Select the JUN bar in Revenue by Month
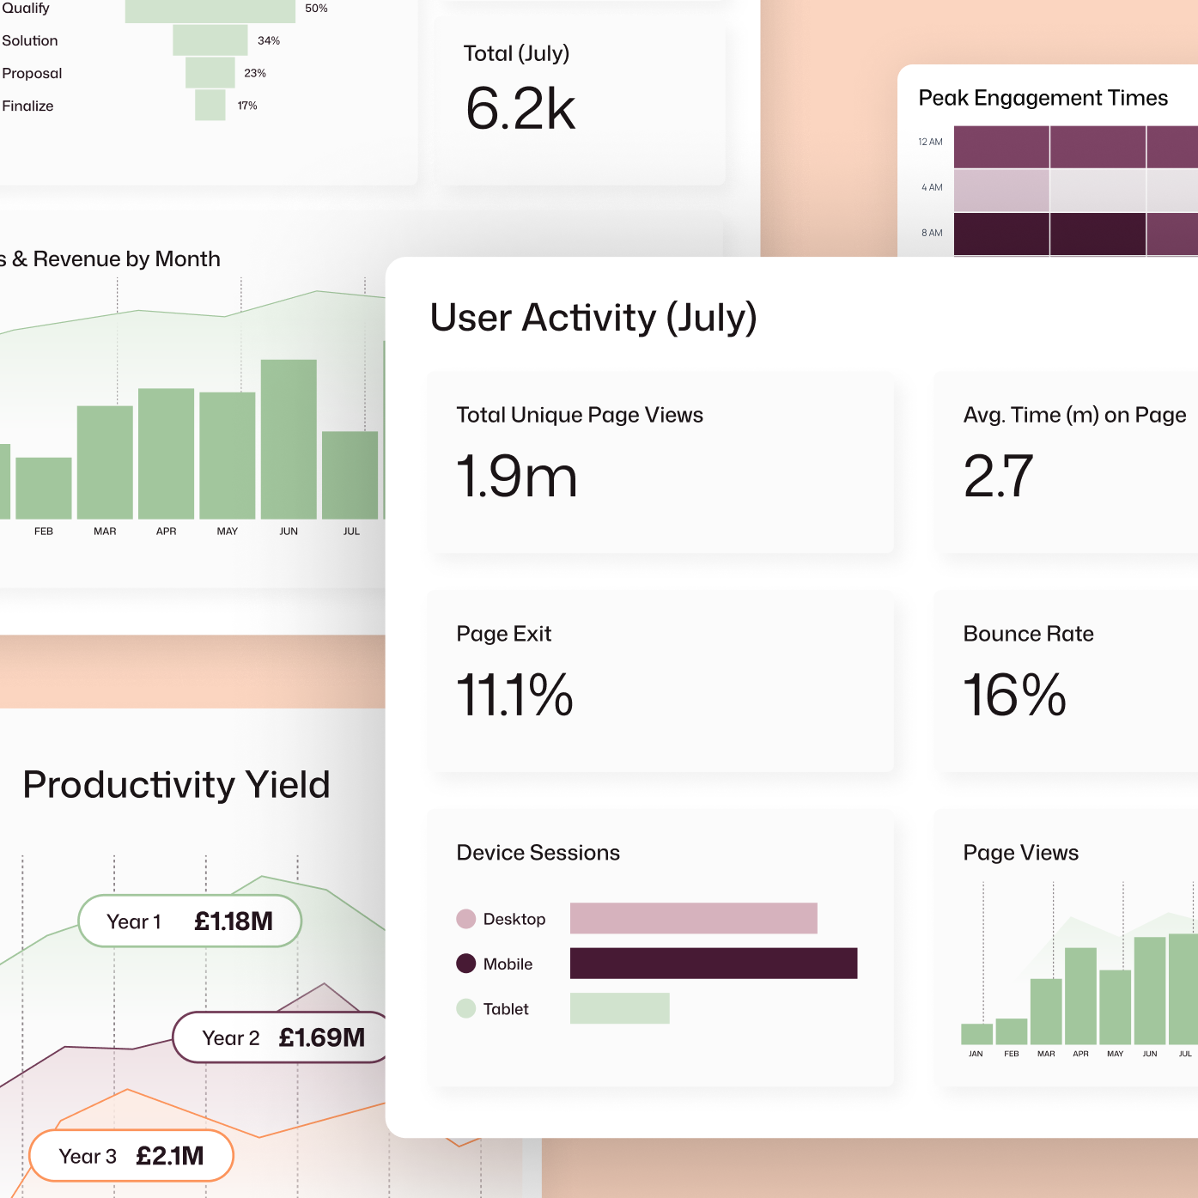Image resolution: width=1198 pixels, height=1198 pixels. [289, 439]
